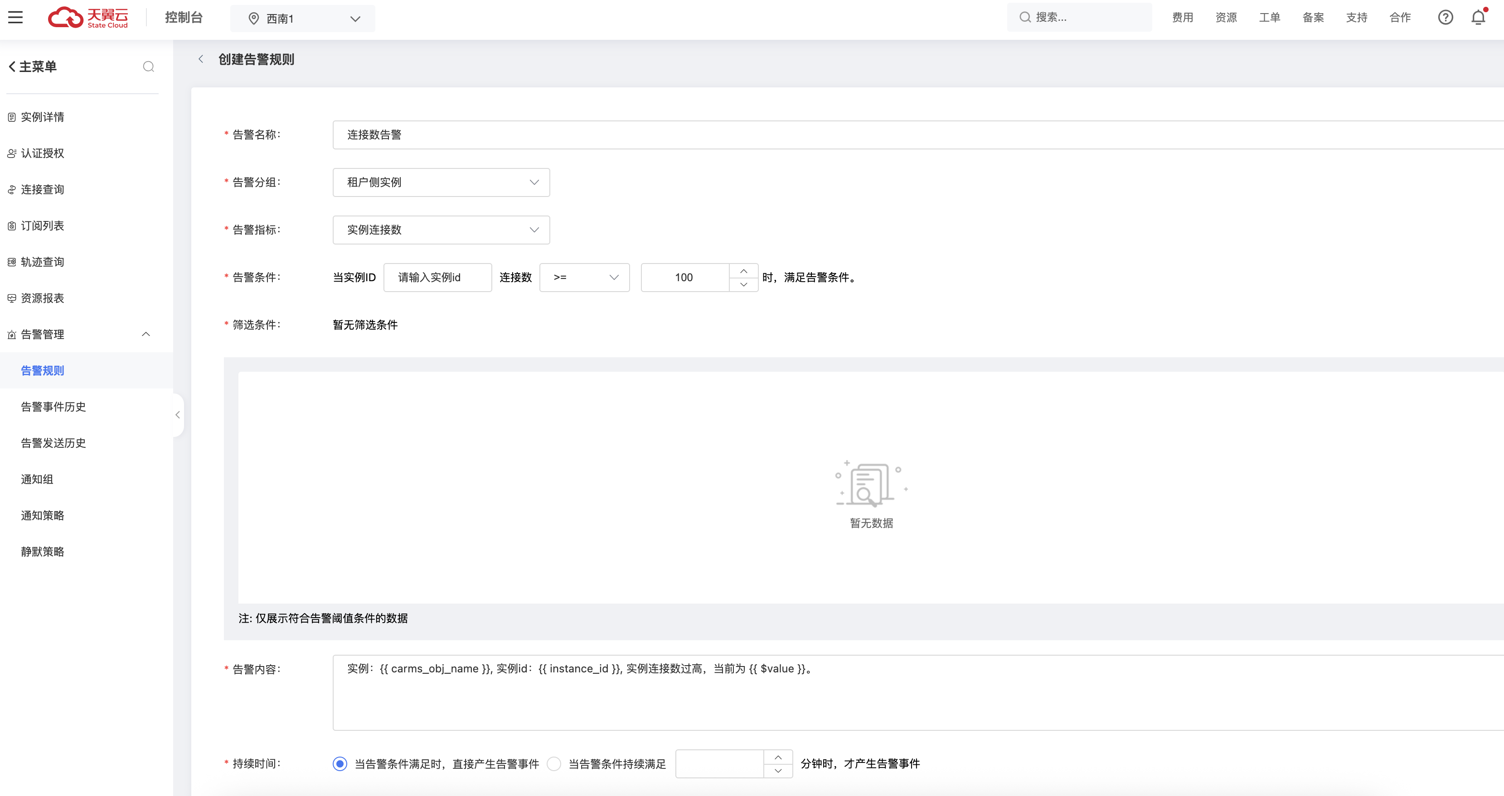Click the State Cloud logo
This screenshot has width=1504, height=796.
88,18
